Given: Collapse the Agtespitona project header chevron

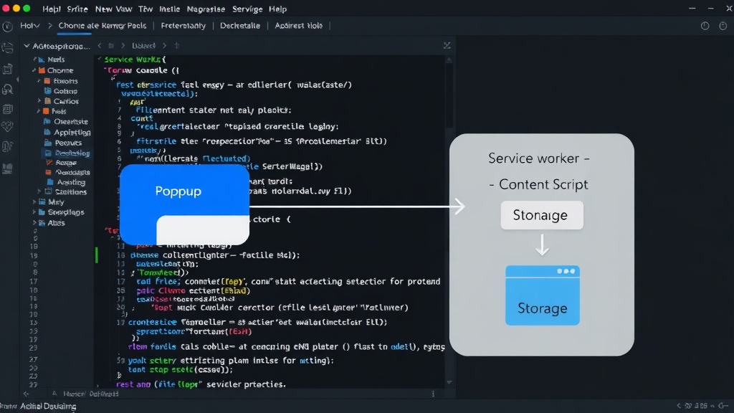Looking at the screenshot, I should [x=27, y=46].
